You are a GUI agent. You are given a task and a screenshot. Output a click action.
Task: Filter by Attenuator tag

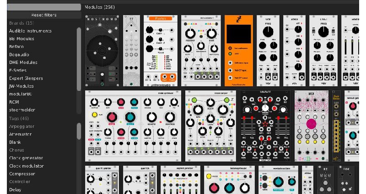[20, 134]
